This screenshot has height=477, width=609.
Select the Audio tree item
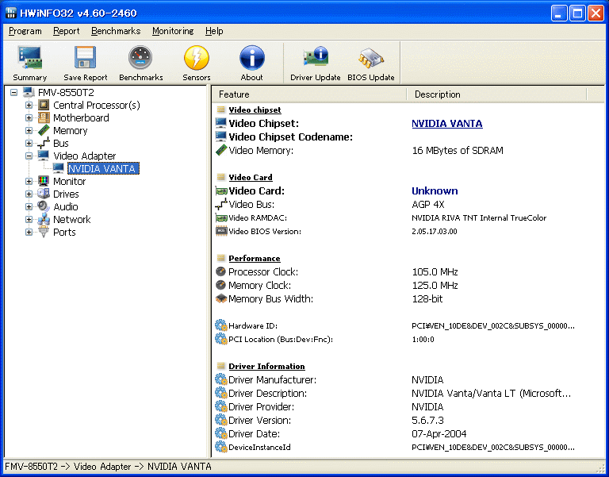[x=65, y=207]
